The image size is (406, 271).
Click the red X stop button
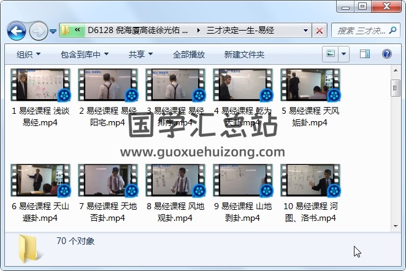pos(320,31)
